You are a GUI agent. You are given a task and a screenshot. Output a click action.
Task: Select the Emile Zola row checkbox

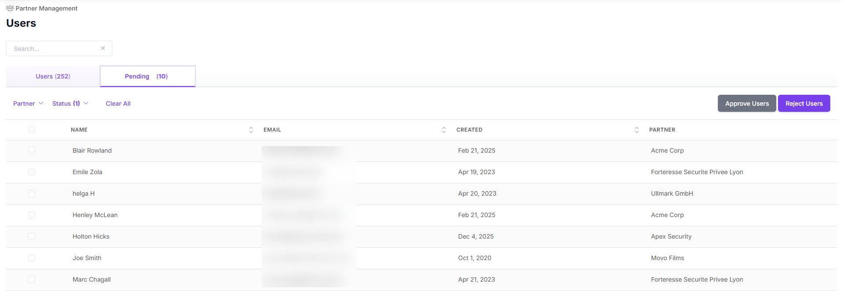(32, 172)
